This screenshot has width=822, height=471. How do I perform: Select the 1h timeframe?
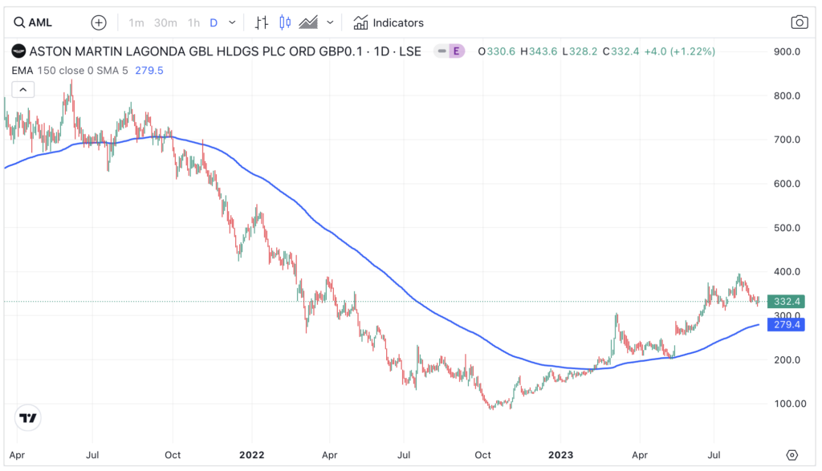coord(194,22)
